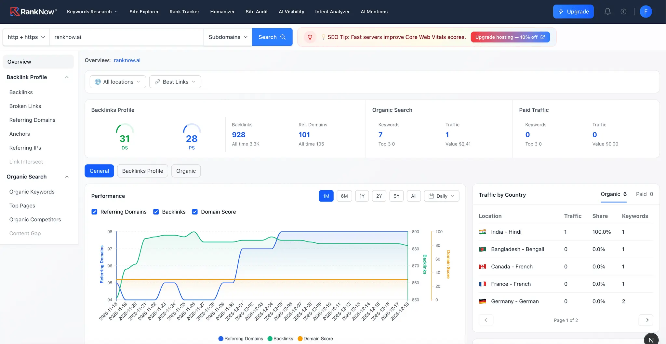The image size is (666, 344).
Task: Open the http + https protocol dropdown
Action: click(x=26, y=37)
